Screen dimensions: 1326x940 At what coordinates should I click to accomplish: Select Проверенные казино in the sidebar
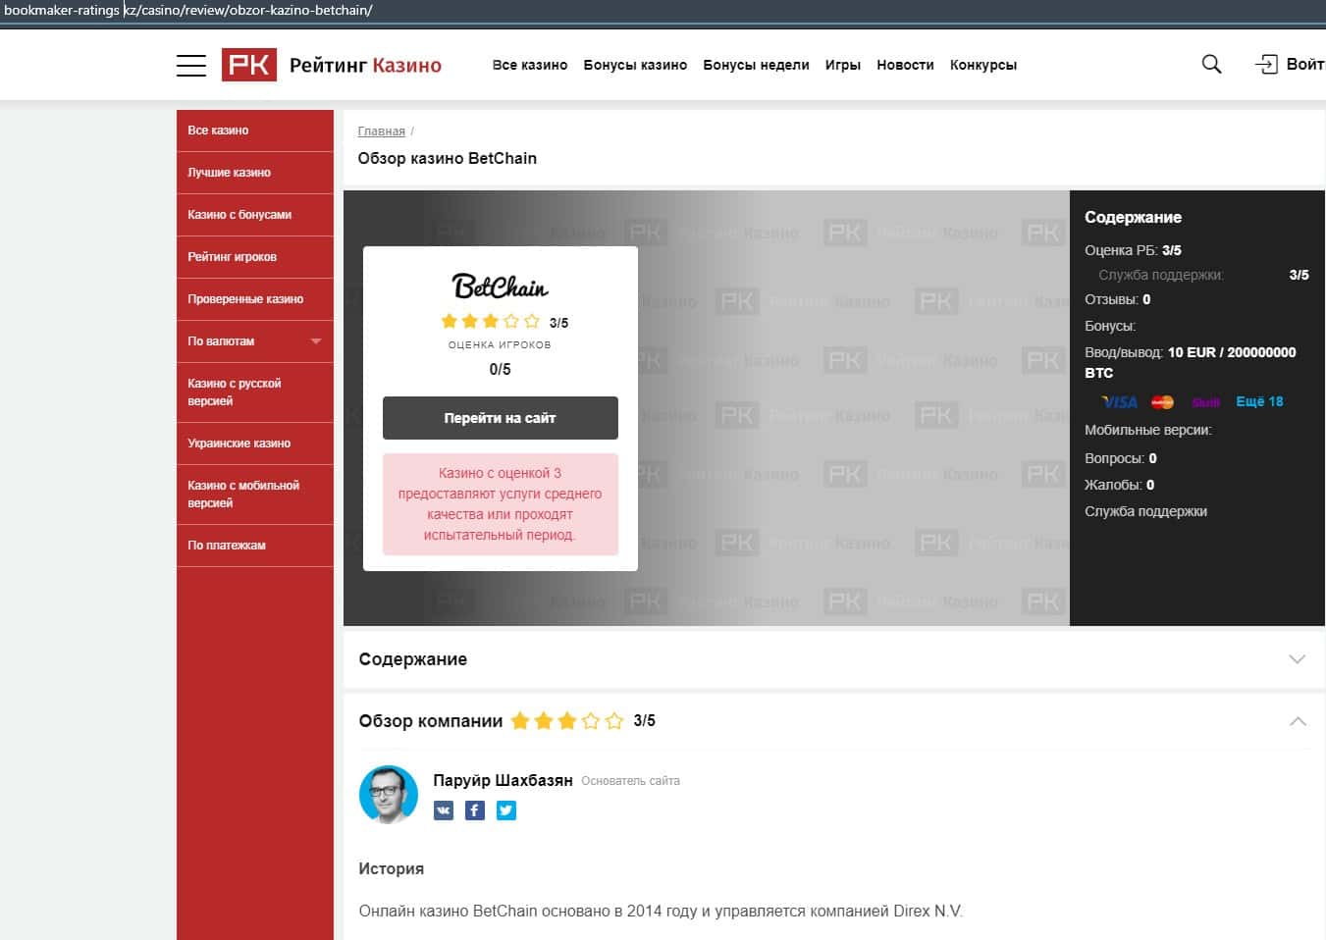pyautogui.click(x=245, y=299)
